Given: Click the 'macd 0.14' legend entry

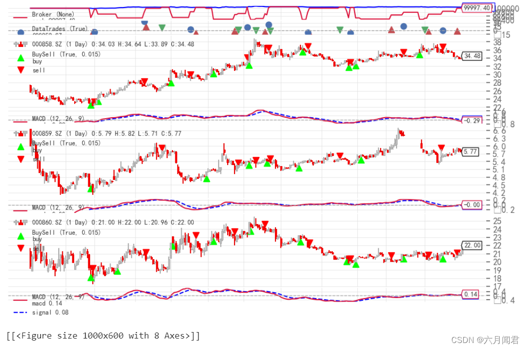Looking at the screenshot, I should 47,304.
